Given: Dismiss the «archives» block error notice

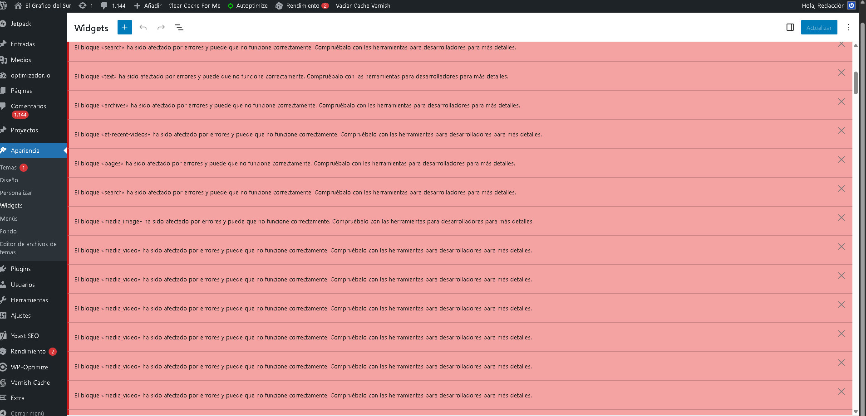Looking at the screenshot, I should pos(841,102).
